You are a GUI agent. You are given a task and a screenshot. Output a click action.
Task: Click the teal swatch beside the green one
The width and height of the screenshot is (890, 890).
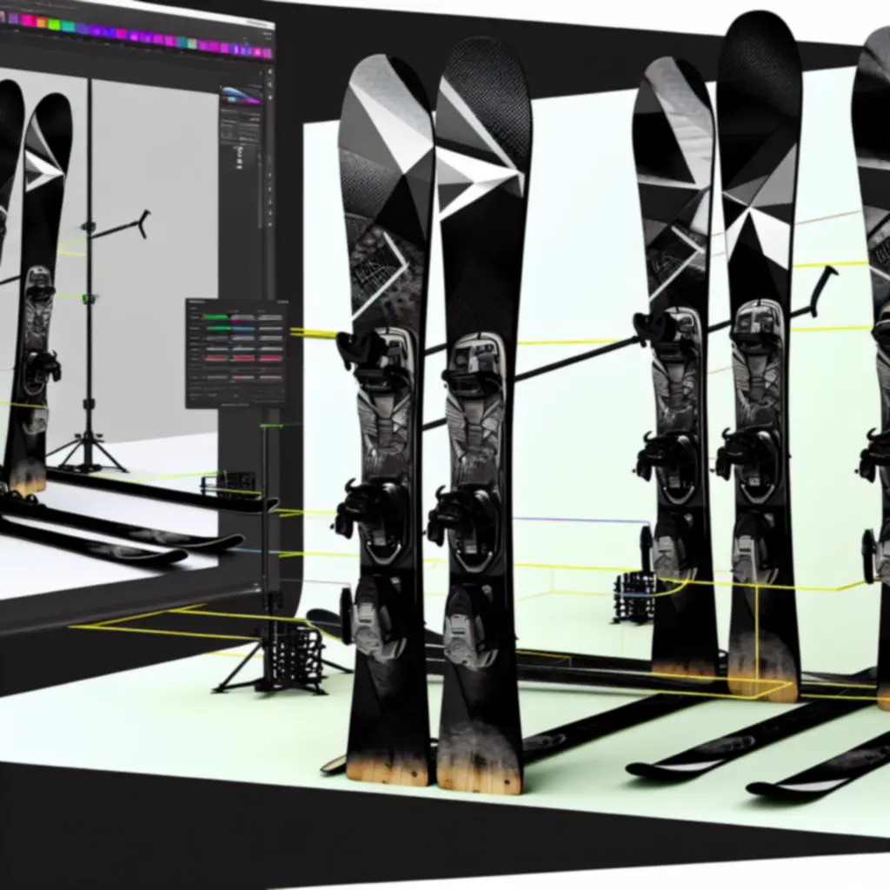click(x=68, y=26)
